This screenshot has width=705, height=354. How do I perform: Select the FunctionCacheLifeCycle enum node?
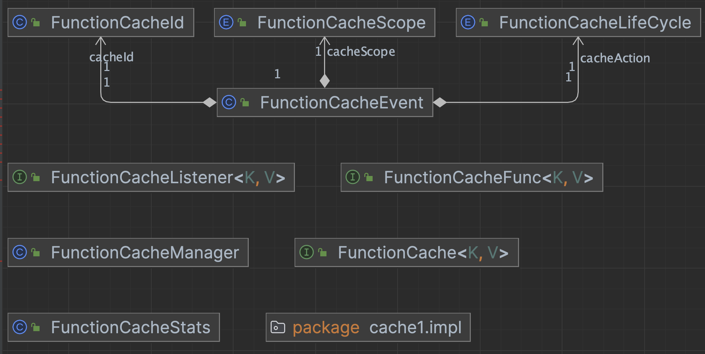pyautogui.click(x=595, y=23)
